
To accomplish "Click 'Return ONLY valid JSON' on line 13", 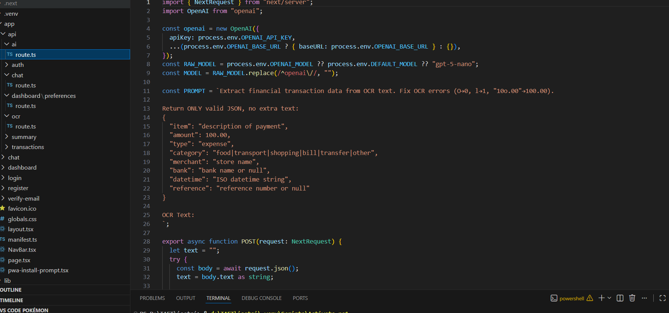I will tap(202, 109).
